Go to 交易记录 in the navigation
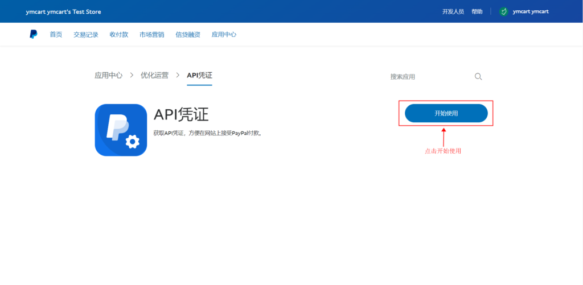 click(x=86, y=35)
